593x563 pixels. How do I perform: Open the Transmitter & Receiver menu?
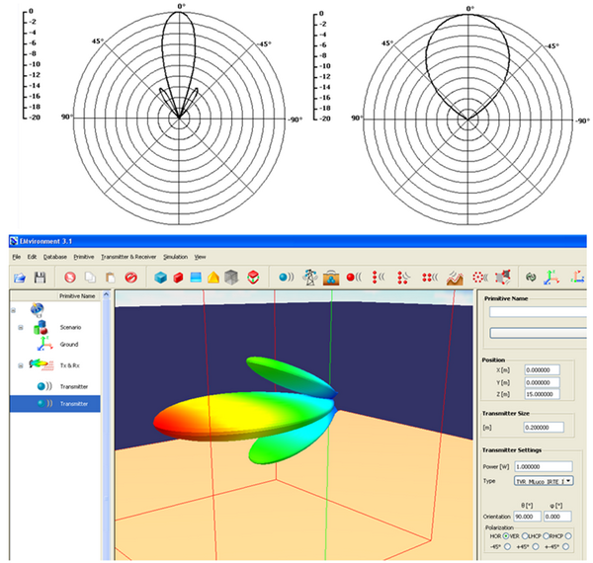click(x=129, y=256)
